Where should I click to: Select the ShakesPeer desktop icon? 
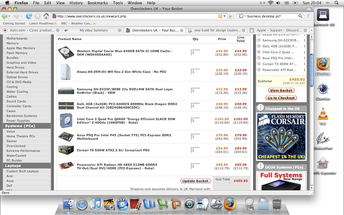(323, 138)
